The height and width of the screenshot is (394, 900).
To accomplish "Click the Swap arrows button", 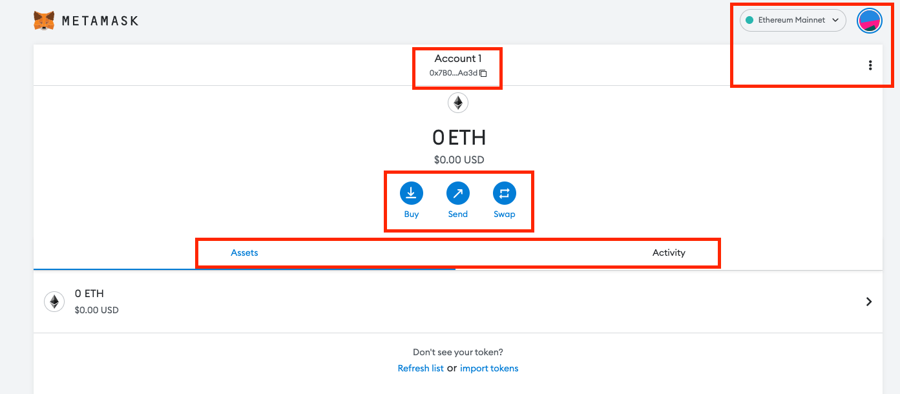I will (x=505, y=193).
